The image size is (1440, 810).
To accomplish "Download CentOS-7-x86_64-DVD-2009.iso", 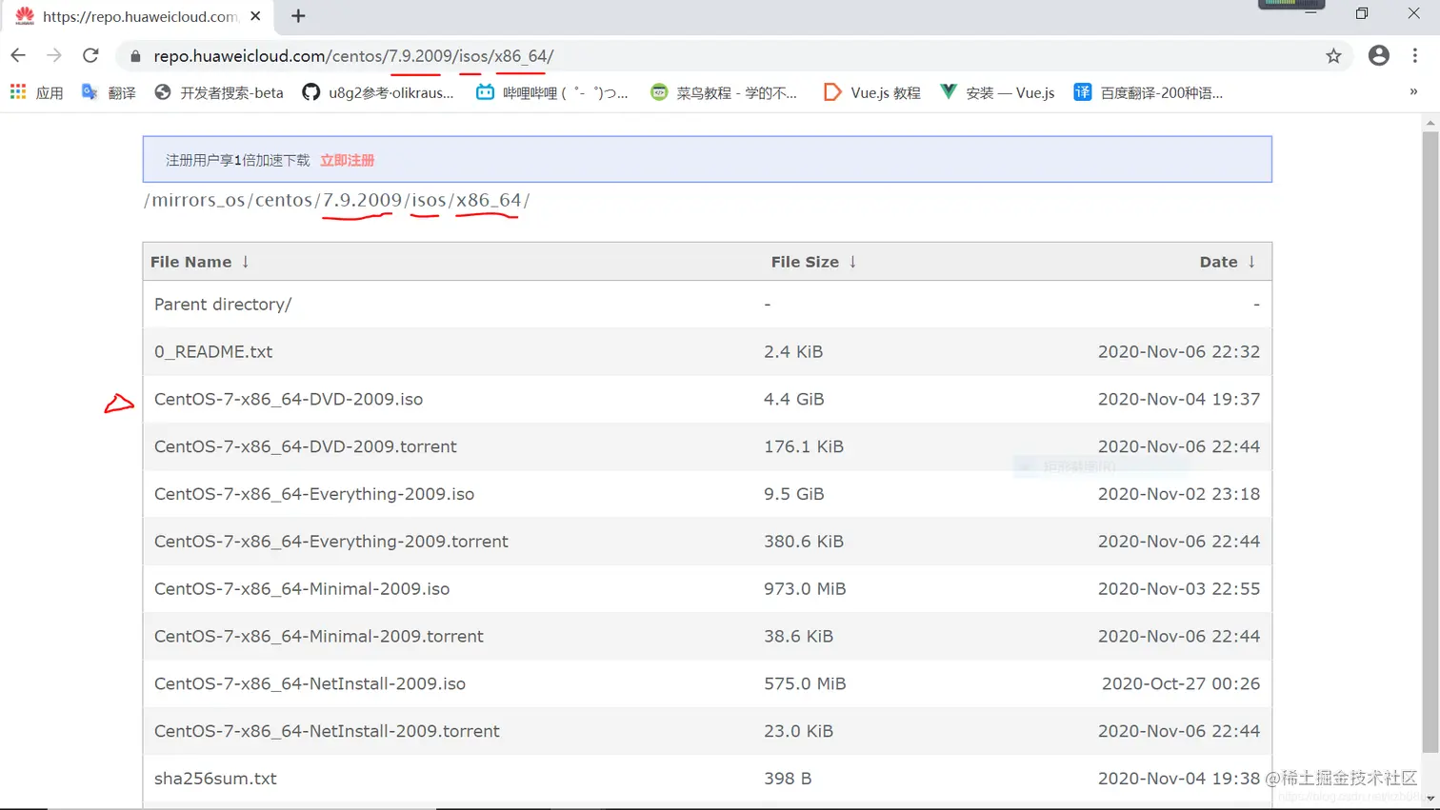I will click(x=289, y=400).
